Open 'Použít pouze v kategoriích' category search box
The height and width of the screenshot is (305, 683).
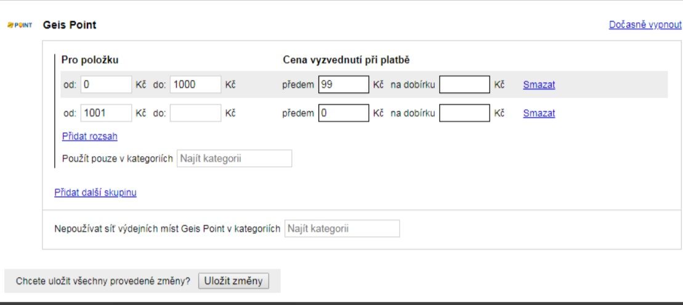pyautogui.click(x=235, y=158)
